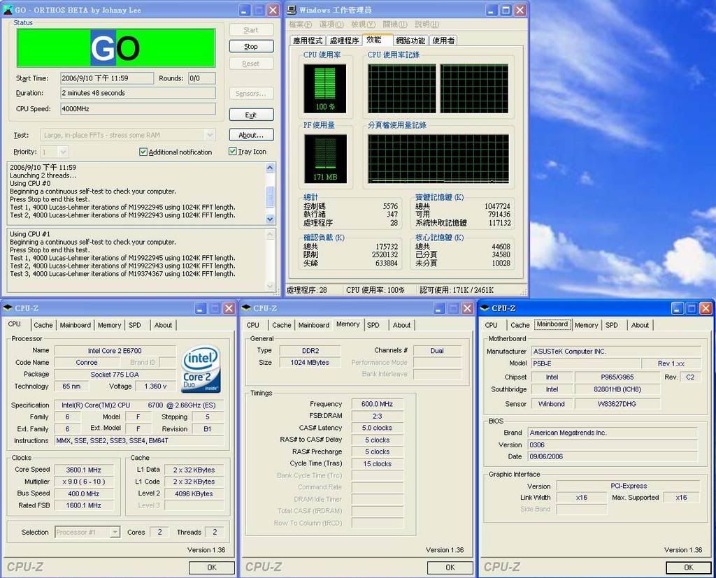
Task: Open the Cache tab in the CPU-Z mainboard window
Action: [x=520, y=325]
